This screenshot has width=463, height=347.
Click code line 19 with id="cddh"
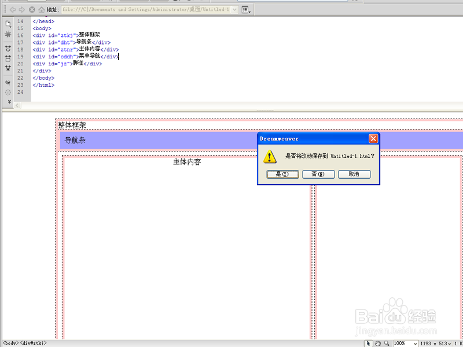tap(76, 56)
